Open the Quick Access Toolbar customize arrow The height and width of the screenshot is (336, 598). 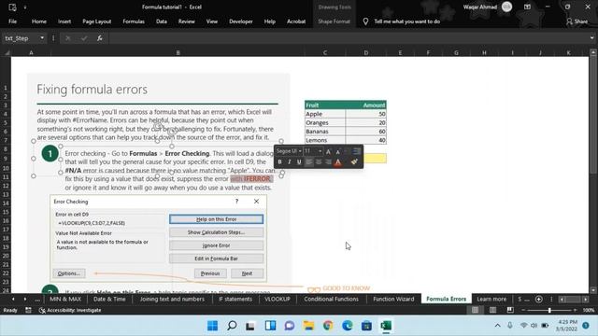coord(25,7)
